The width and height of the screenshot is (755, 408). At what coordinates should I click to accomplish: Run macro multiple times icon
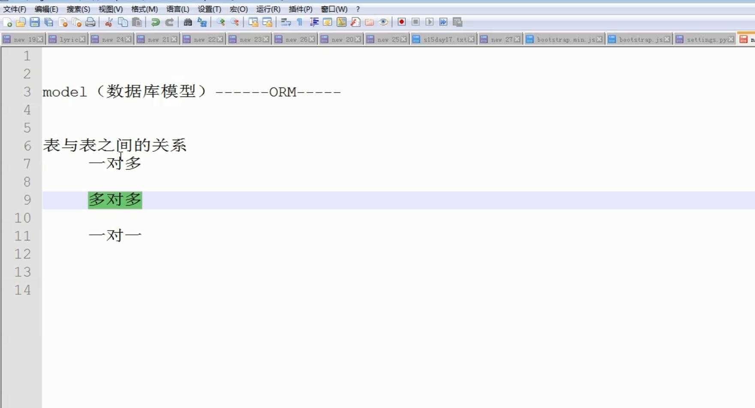click(443, 22)
